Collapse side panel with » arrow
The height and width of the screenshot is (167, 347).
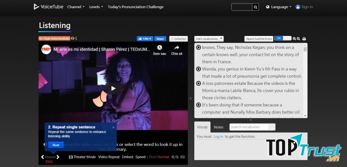coord(190,98)
